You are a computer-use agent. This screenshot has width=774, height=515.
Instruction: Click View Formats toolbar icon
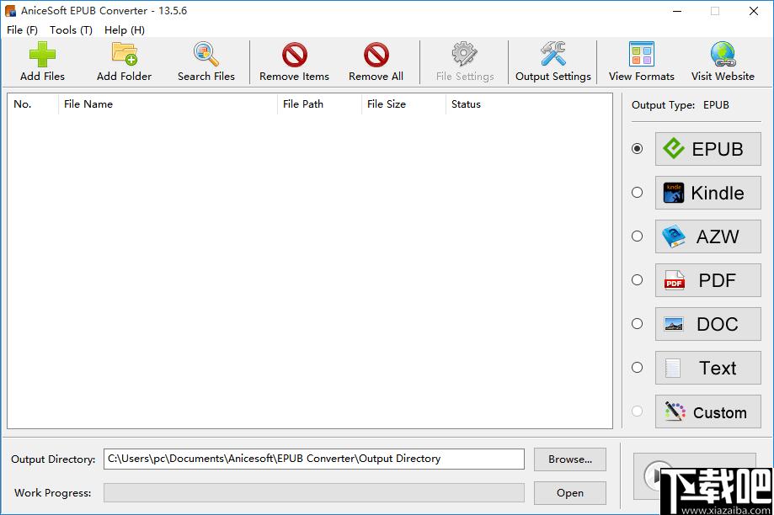(642, 54)
